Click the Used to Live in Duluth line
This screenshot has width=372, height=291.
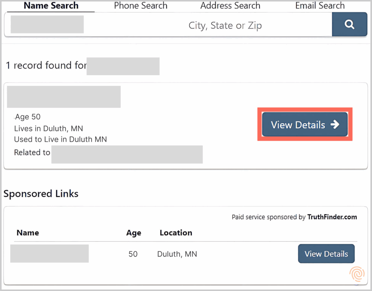pos(60,139)
